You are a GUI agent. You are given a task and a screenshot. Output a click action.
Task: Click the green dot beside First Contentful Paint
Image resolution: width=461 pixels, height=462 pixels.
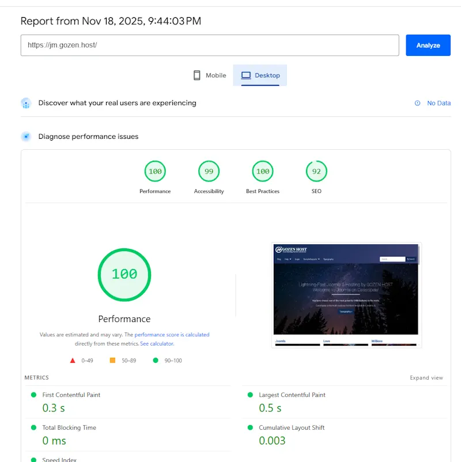[35, 395]
